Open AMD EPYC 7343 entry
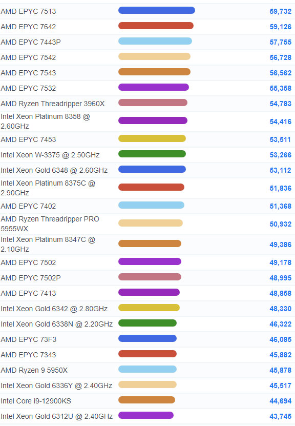 coord(28,355)
